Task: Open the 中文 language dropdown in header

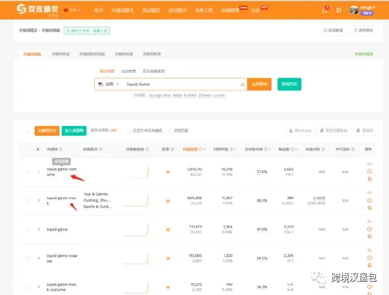Action: (x=72, y=10)
